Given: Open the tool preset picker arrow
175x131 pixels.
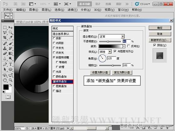Looking at the screenshot, I should [11, 16].
